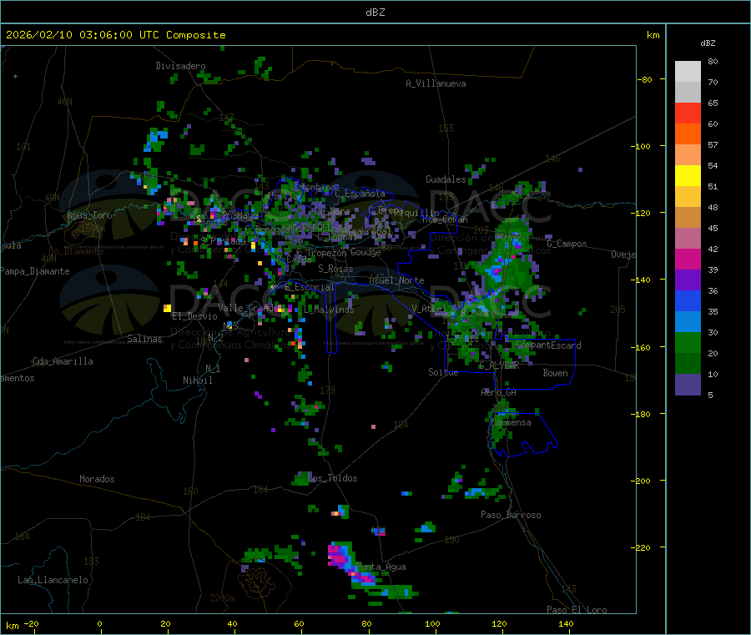
Task: Select the 'Guadales' station label
Action: click(x=446, y=179)
